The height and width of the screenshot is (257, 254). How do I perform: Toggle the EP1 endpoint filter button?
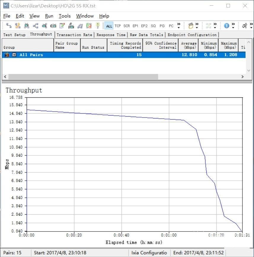(x=135, y=26)
